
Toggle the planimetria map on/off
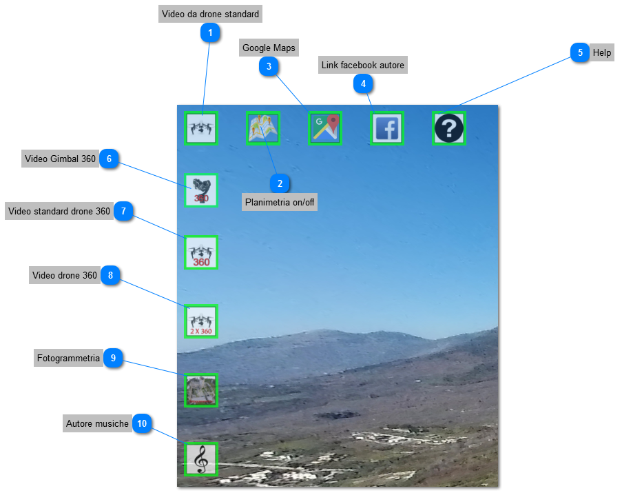(x=263, y=128)
